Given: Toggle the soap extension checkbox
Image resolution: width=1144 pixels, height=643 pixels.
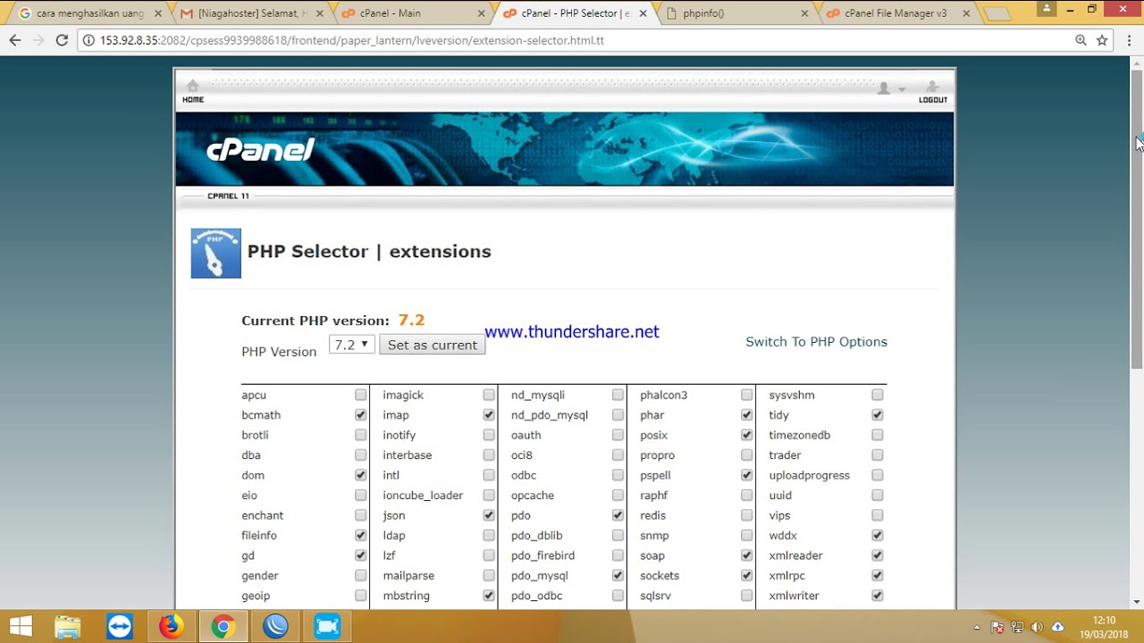Looking at the screenshot, I should pos(746,555).
